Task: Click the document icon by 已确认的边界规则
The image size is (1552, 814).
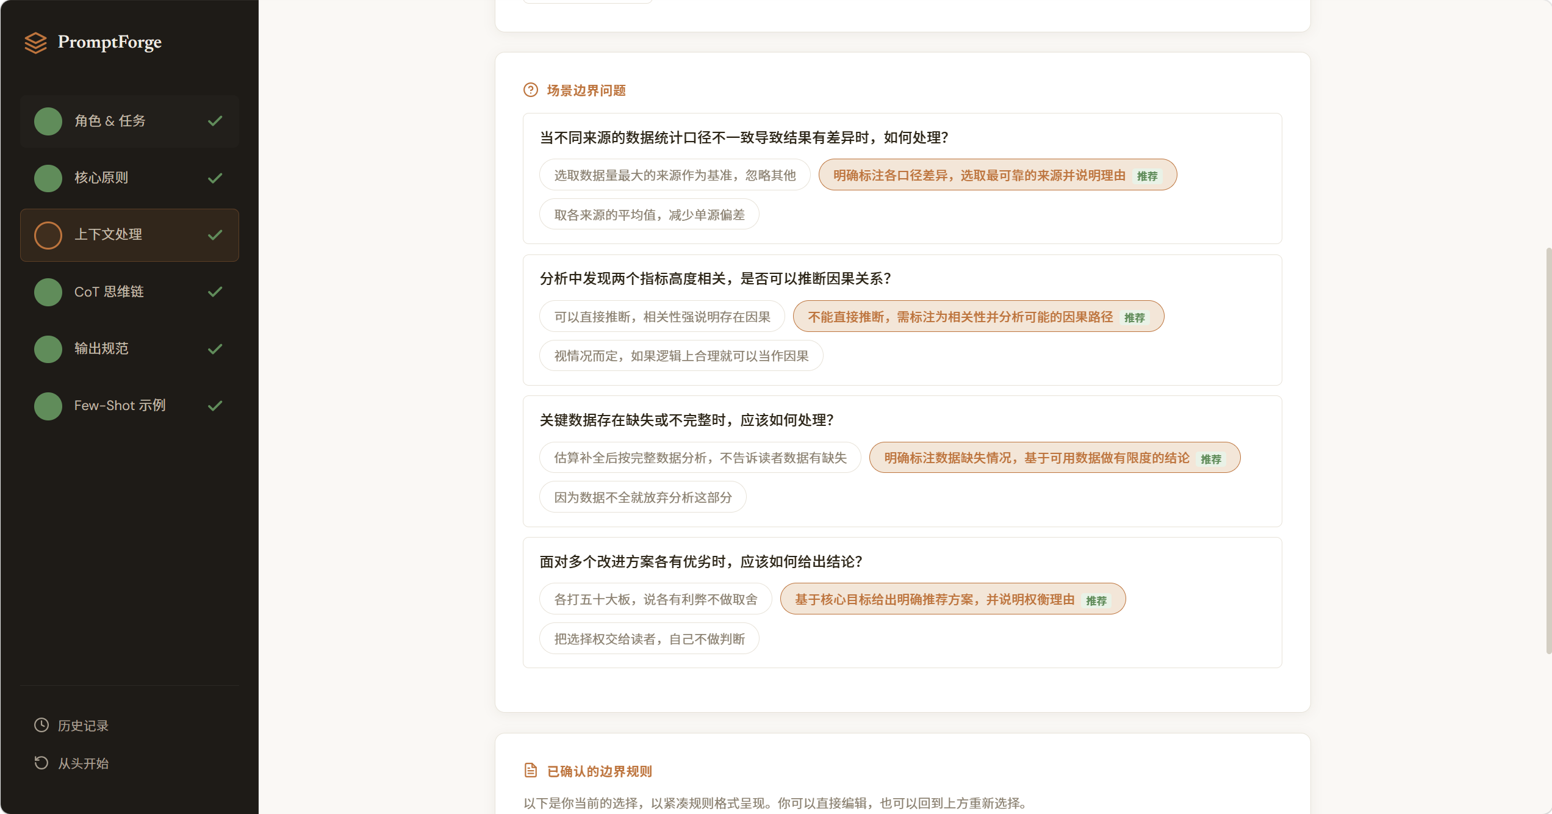Action: (x=531, y=771)
